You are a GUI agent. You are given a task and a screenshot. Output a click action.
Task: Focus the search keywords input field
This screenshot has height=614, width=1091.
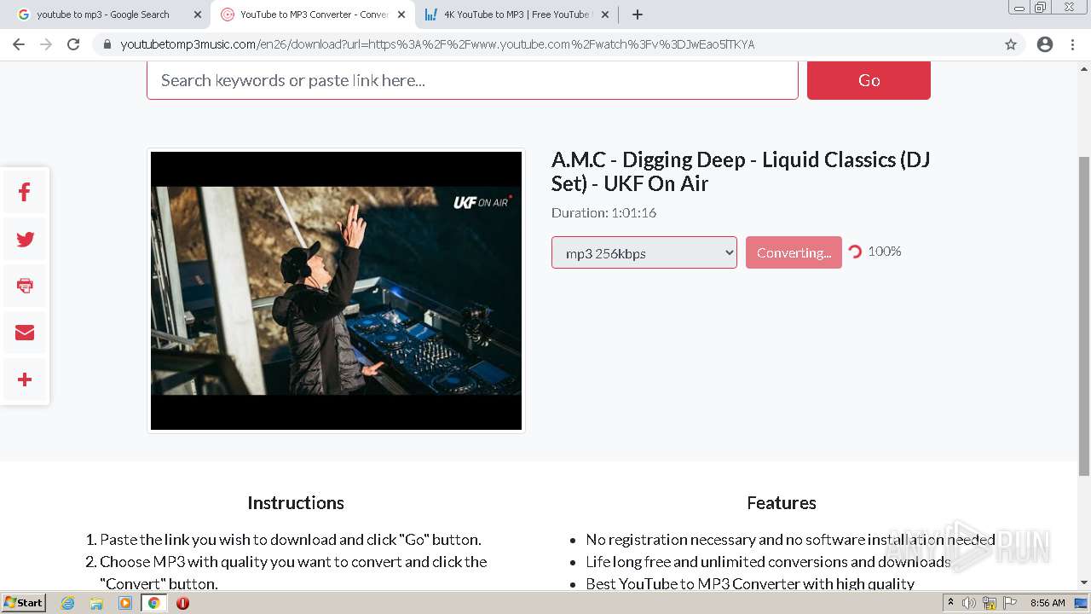coord(472,80)
